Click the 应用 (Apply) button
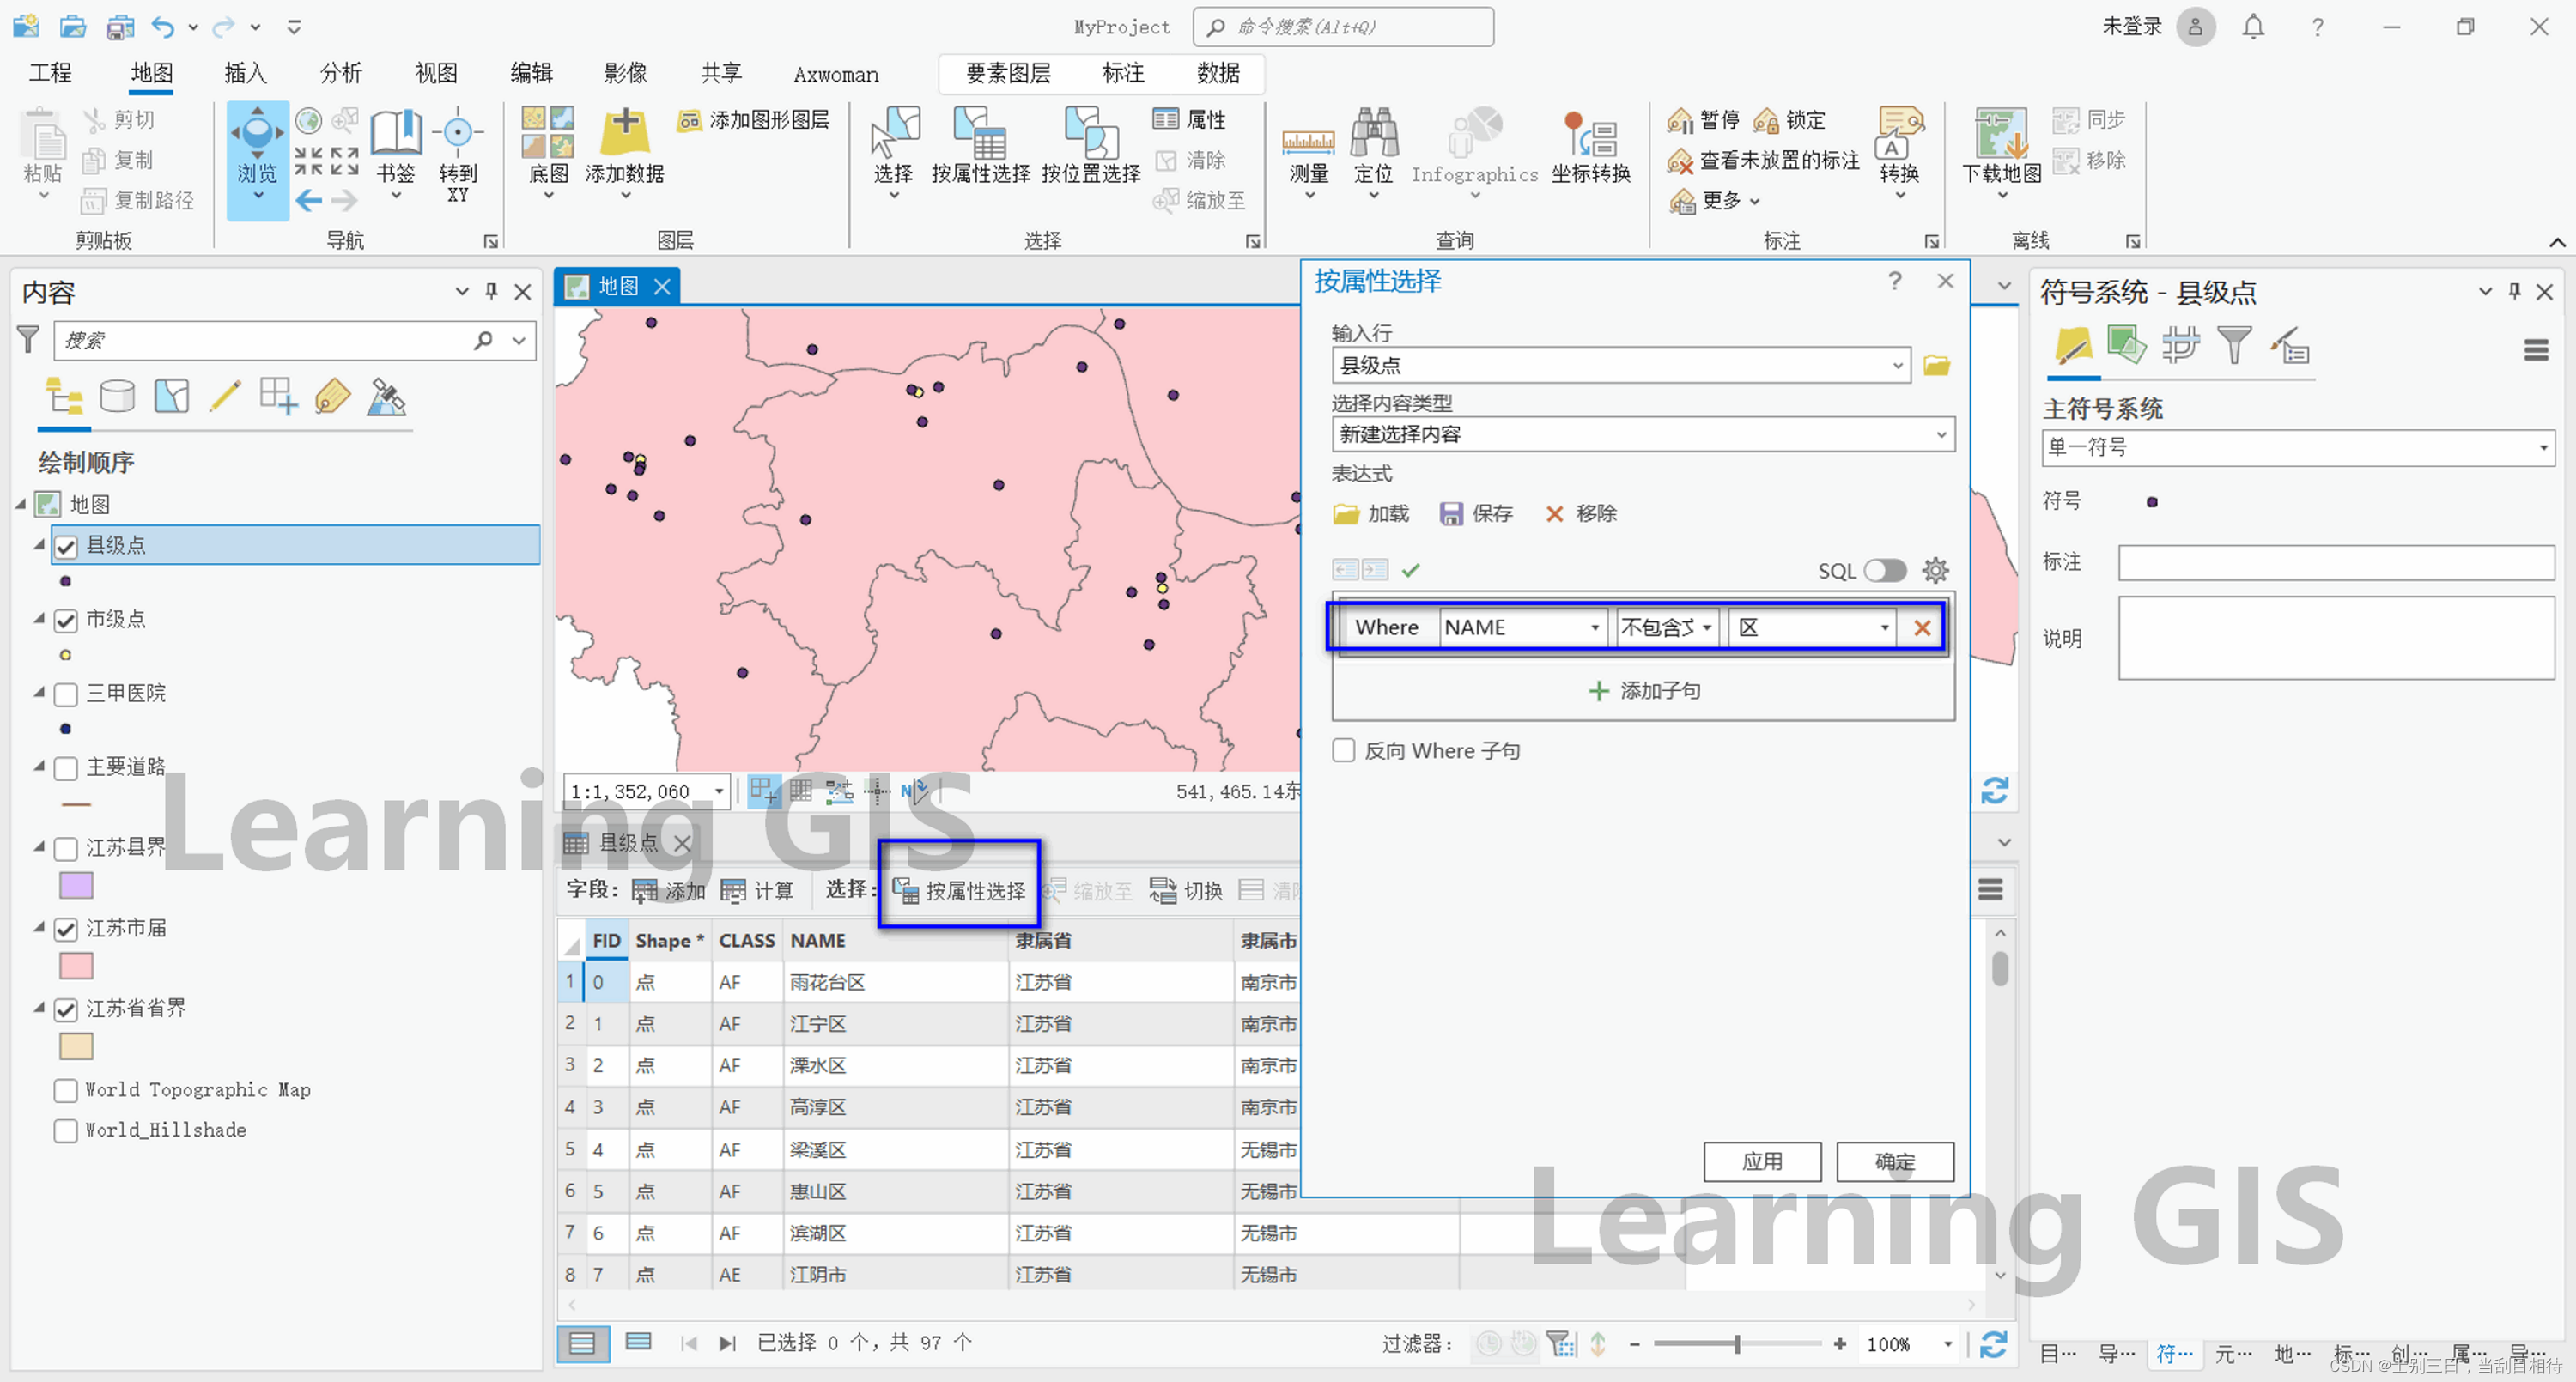Viewport: 2576px width, 1382px height. click(x=1761, y=1161)
